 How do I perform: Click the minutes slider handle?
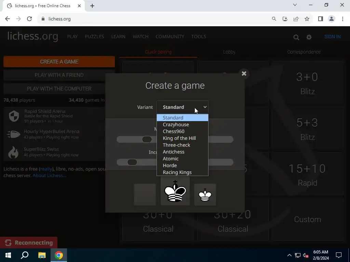[147, 140]
